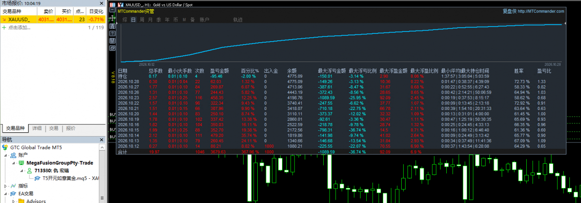Select T5开元如意黄金.mq5 in navigator tree
The image size is (581, 203).
pyautogui.click(x=70, y=178)
